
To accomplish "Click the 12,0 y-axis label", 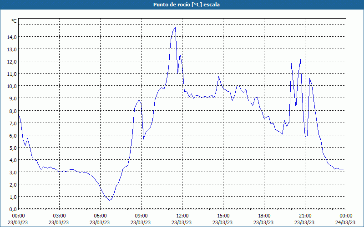I will (12, 61).
